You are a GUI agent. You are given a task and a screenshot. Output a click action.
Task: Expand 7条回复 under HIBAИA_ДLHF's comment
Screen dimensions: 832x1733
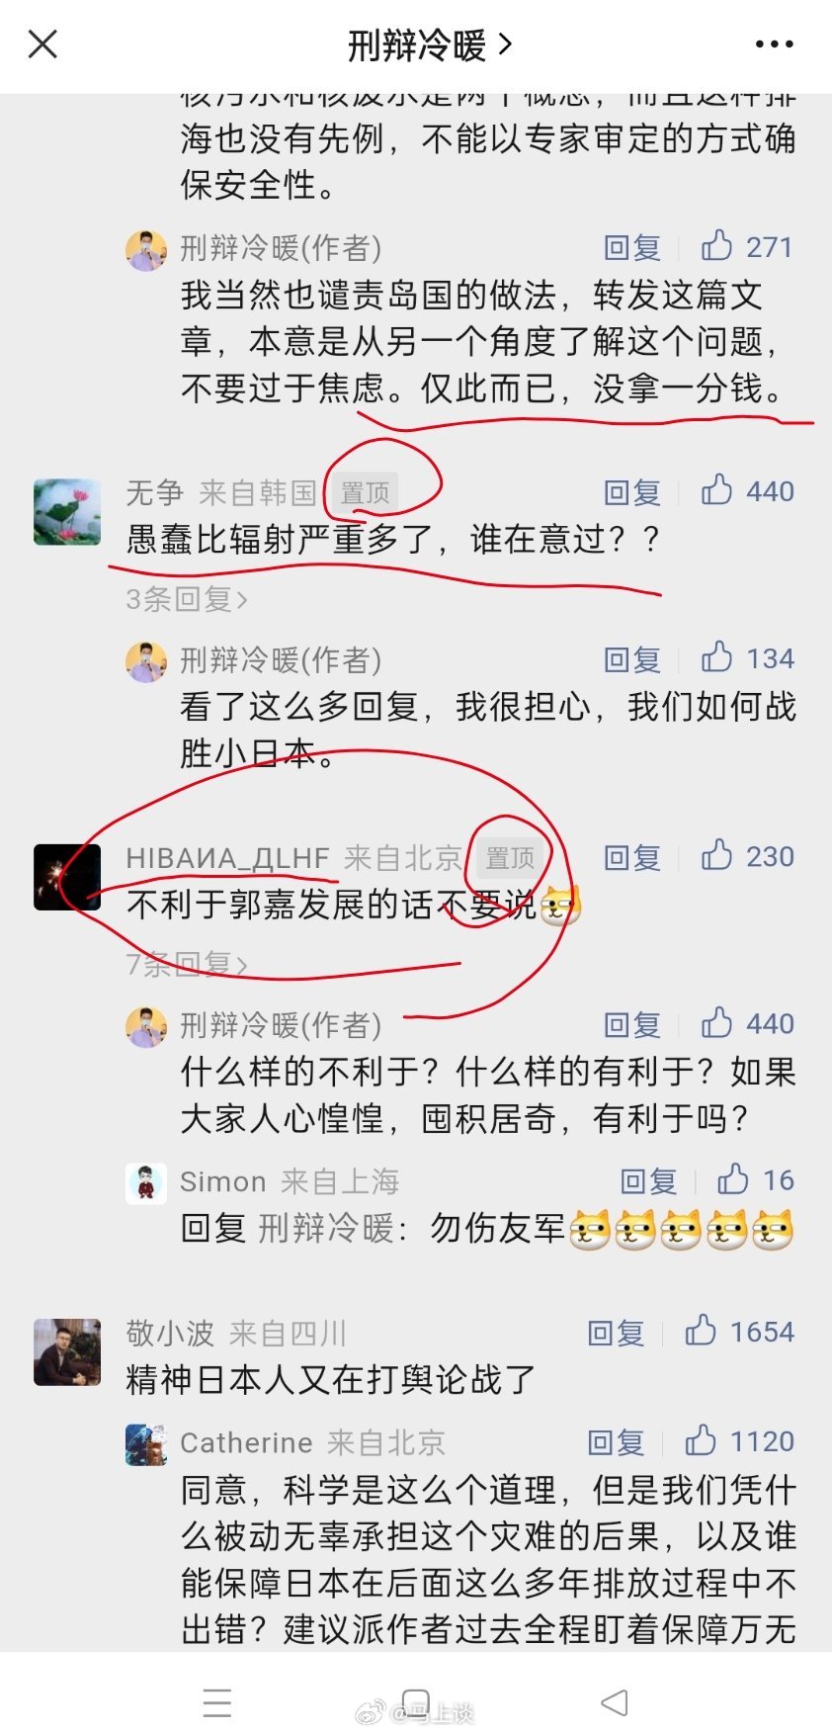click(x=187, y=963)
